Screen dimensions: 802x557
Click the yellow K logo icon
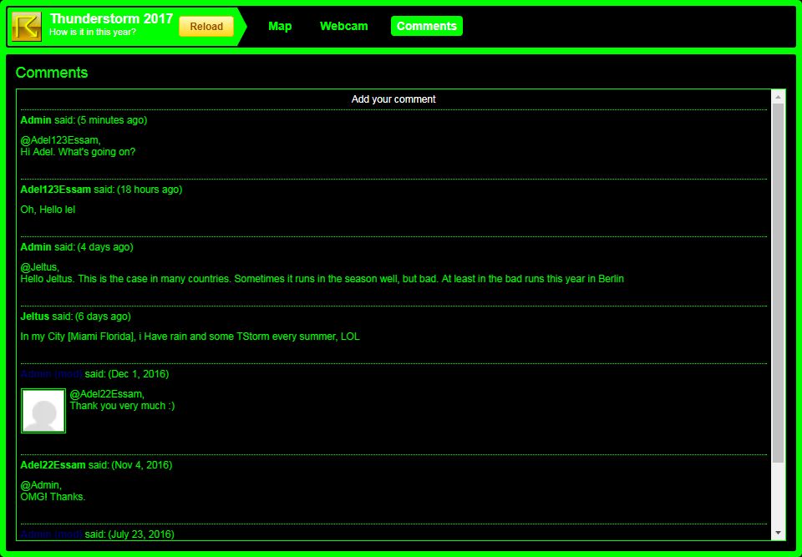26,27
